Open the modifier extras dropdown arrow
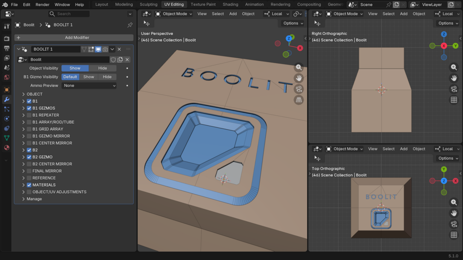 coord(112,49)
